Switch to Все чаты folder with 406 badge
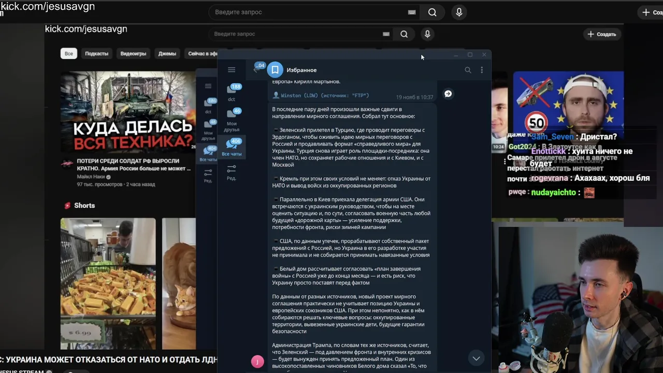 232,147
